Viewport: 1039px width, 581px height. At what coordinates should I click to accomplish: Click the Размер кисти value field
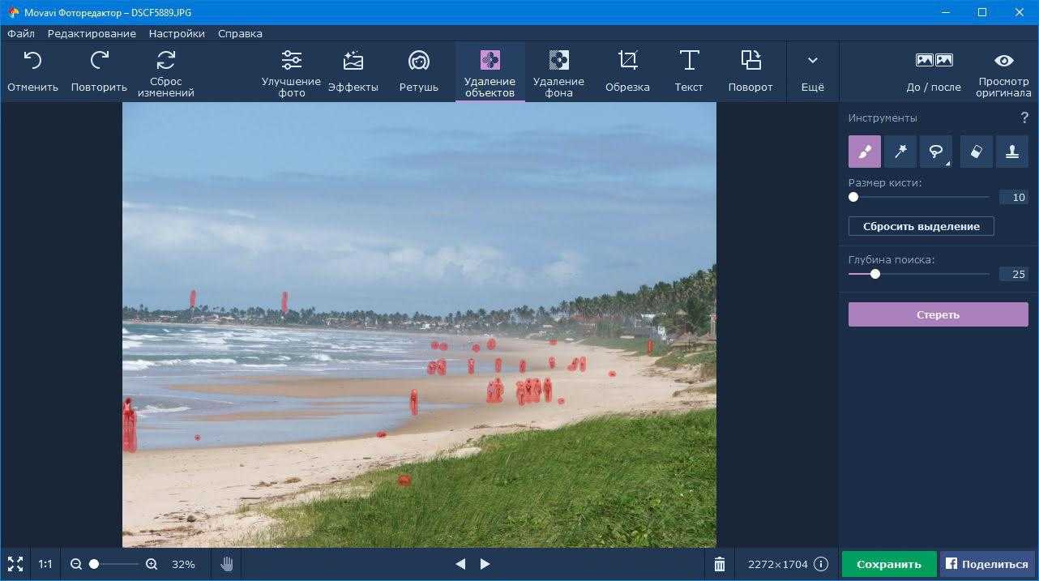[x=1013, y=198]
